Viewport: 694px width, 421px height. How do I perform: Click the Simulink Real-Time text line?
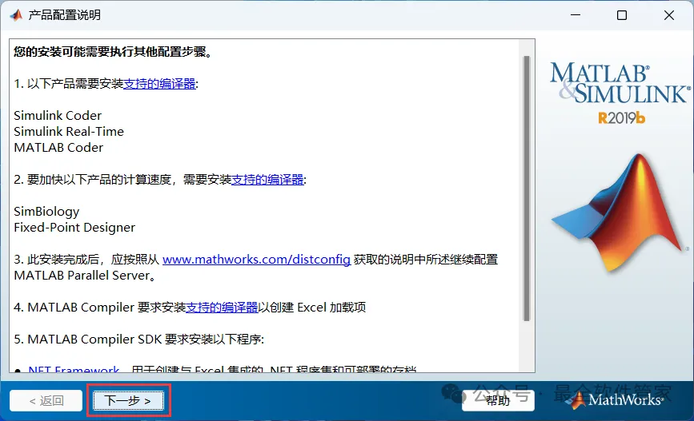69,131
